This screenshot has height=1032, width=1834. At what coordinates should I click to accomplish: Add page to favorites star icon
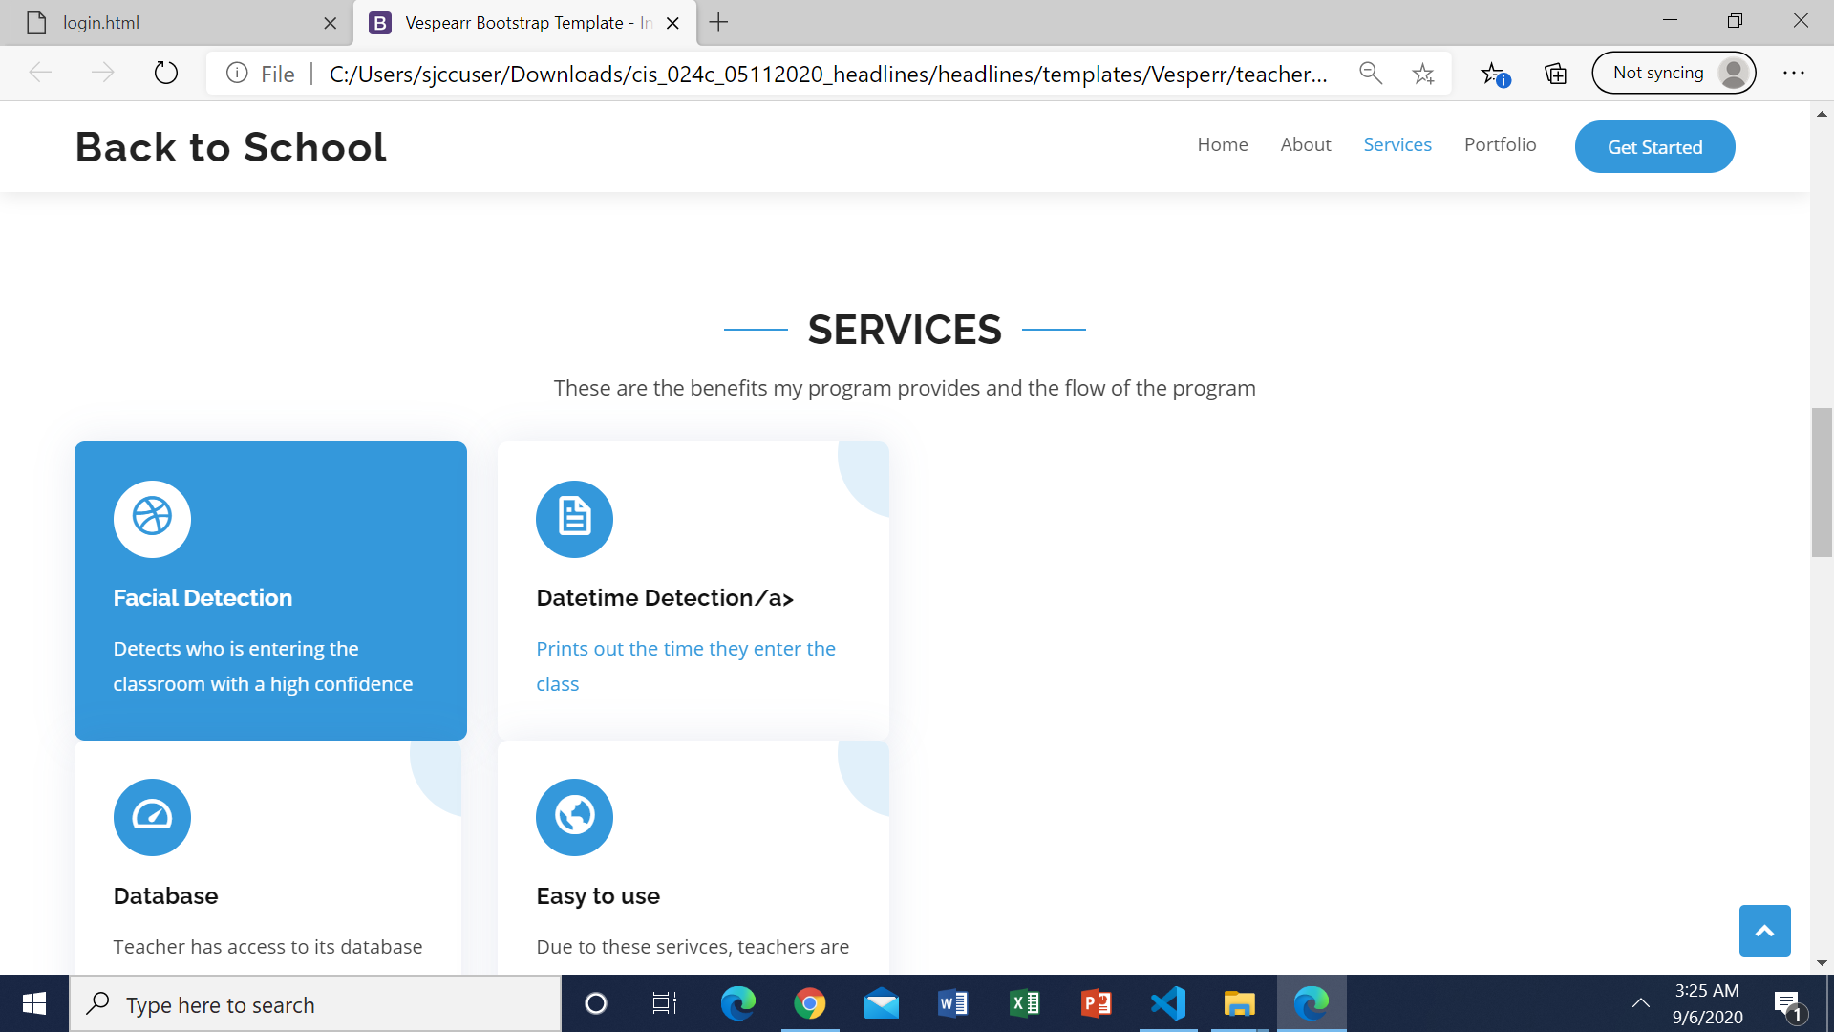(x=1423, y=74)
